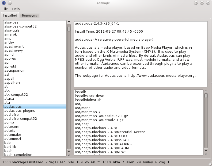
Task: Maximize the Dobbage window
Action: pos(202,3)
